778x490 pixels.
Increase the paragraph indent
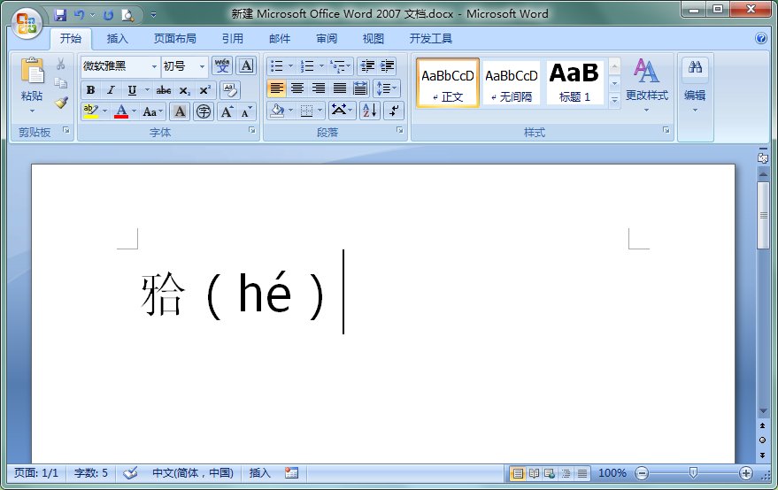pos(387,66)
